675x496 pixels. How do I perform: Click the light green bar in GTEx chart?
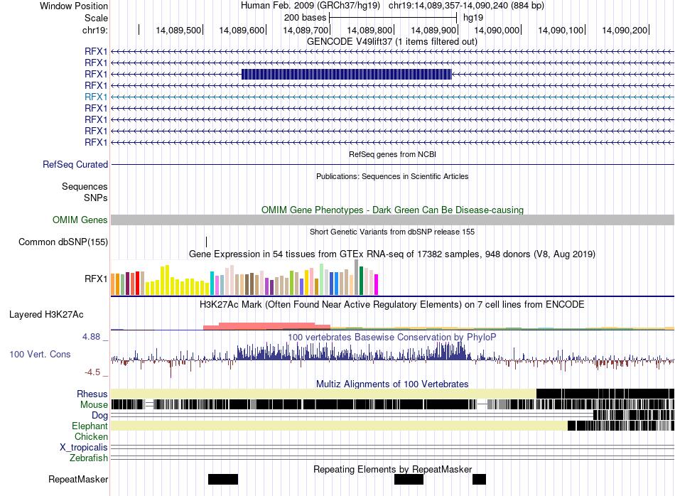point(322,279)
